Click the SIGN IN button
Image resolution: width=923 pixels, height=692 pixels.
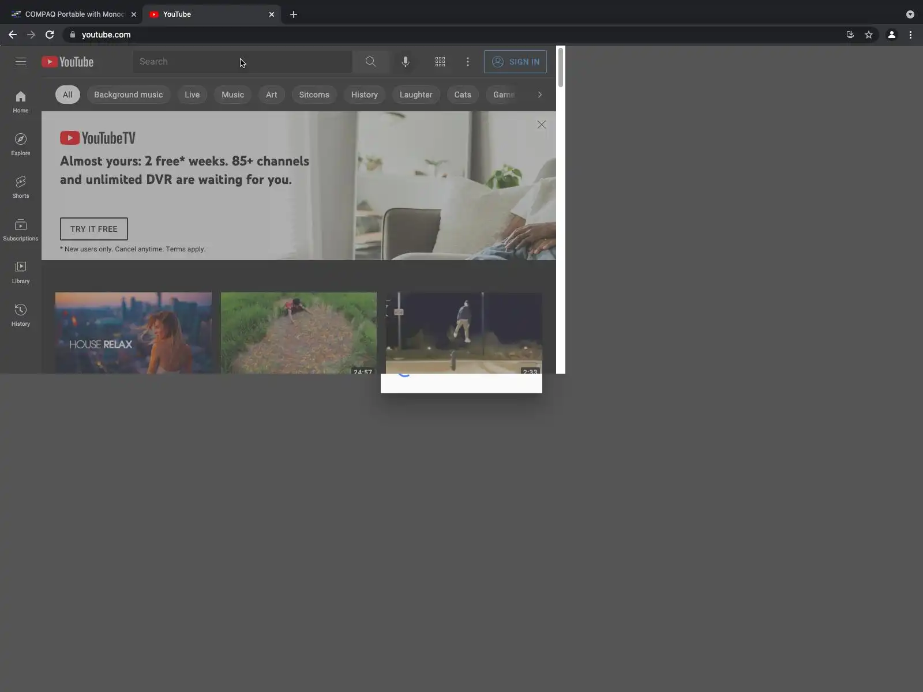[515, 62]
